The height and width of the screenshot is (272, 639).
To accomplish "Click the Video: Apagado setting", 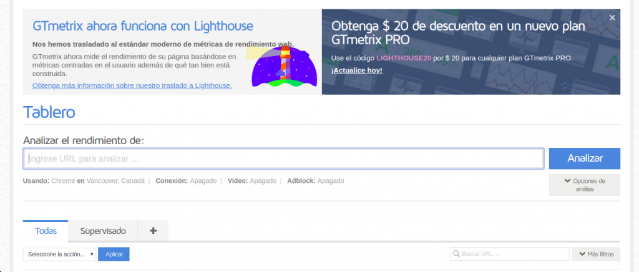I will (x=252, y=181).
